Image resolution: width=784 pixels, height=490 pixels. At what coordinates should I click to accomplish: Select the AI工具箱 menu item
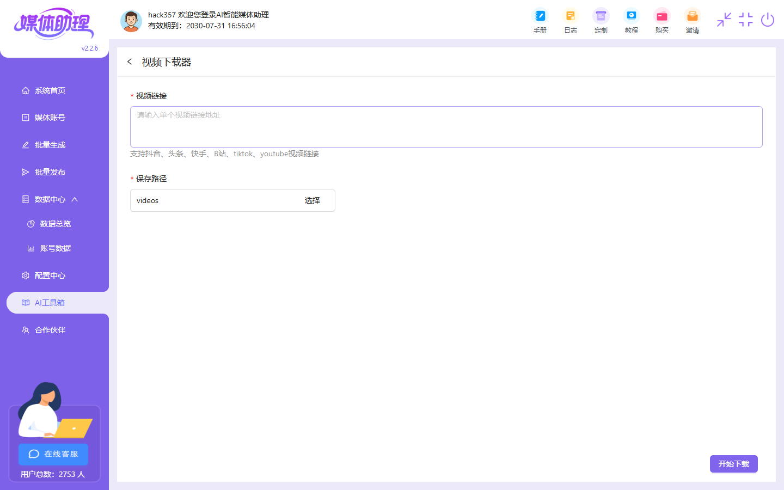click(50, 303)
